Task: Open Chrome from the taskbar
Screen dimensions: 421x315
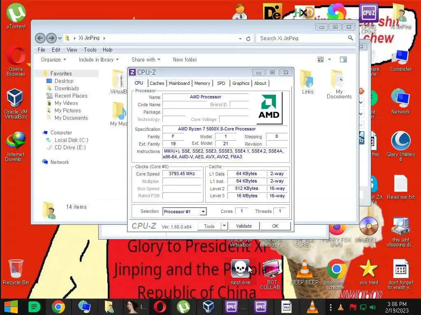Action: pos(58,307)
